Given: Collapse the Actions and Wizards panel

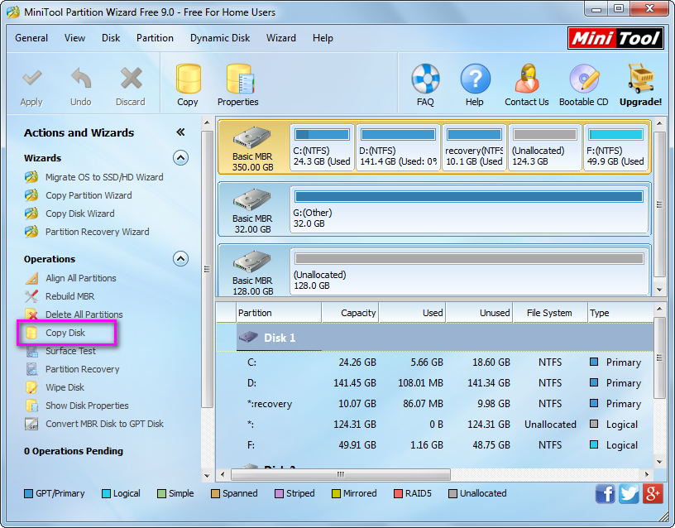Looking at the screenshot, I should point(181,132).
